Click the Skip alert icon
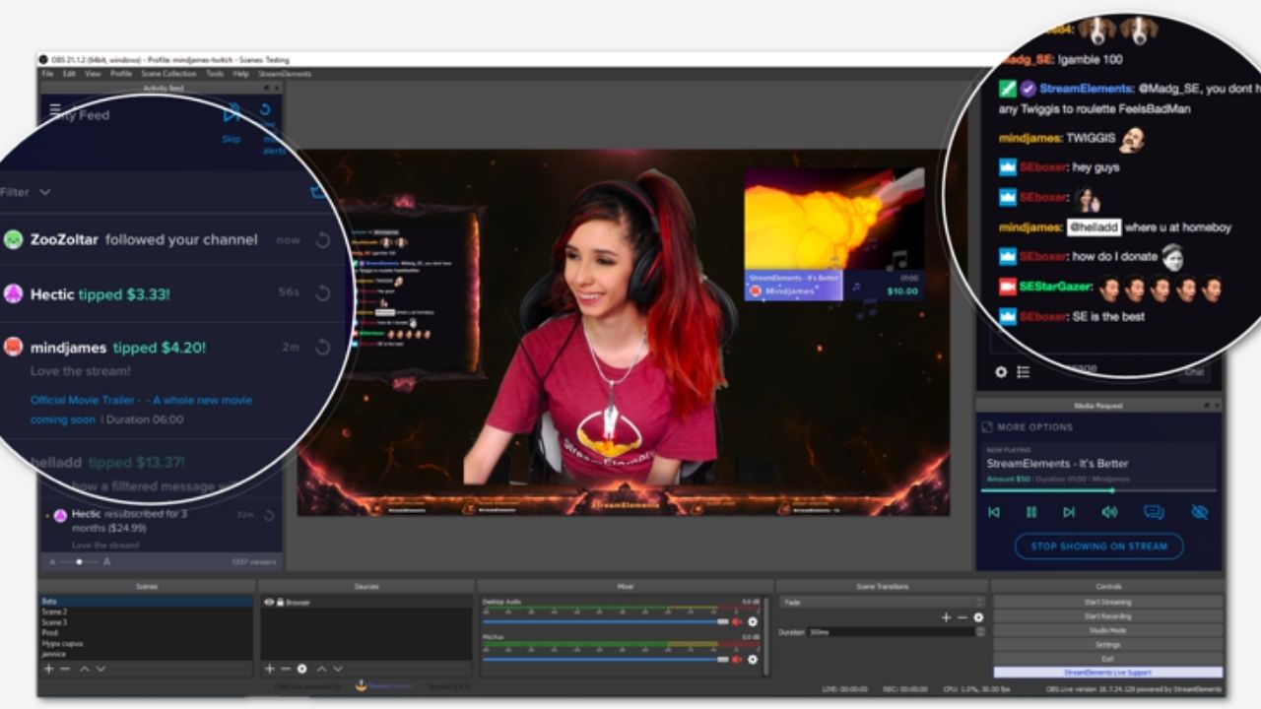The image size is (1261, 709). 232,113
